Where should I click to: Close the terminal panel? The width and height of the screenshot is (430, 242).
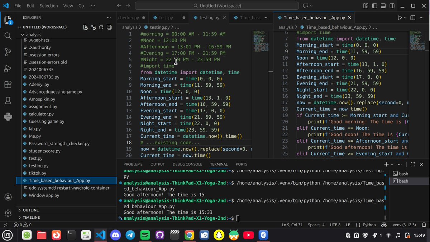422,164
